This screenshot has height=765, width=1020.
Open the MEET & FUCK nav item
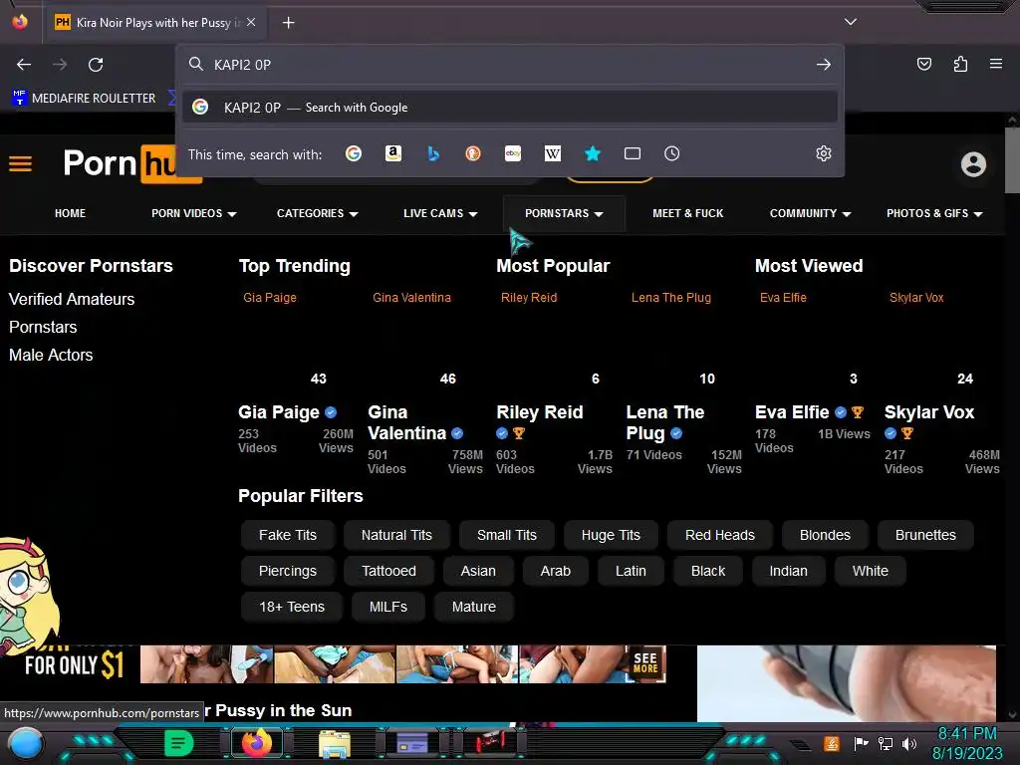coord(687,213)
